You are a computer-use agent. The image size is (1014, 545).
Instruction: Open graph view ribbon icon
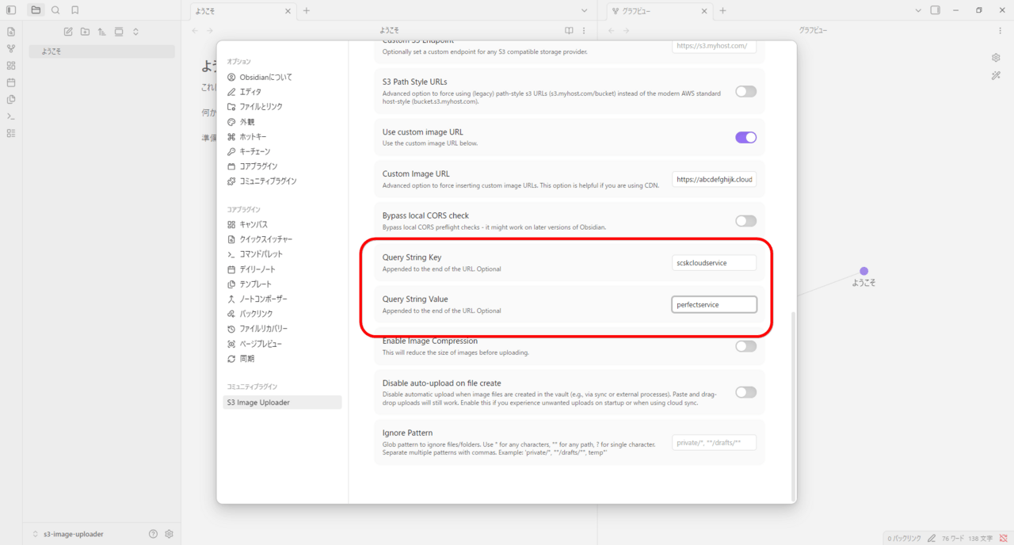[x=11, y=48]
